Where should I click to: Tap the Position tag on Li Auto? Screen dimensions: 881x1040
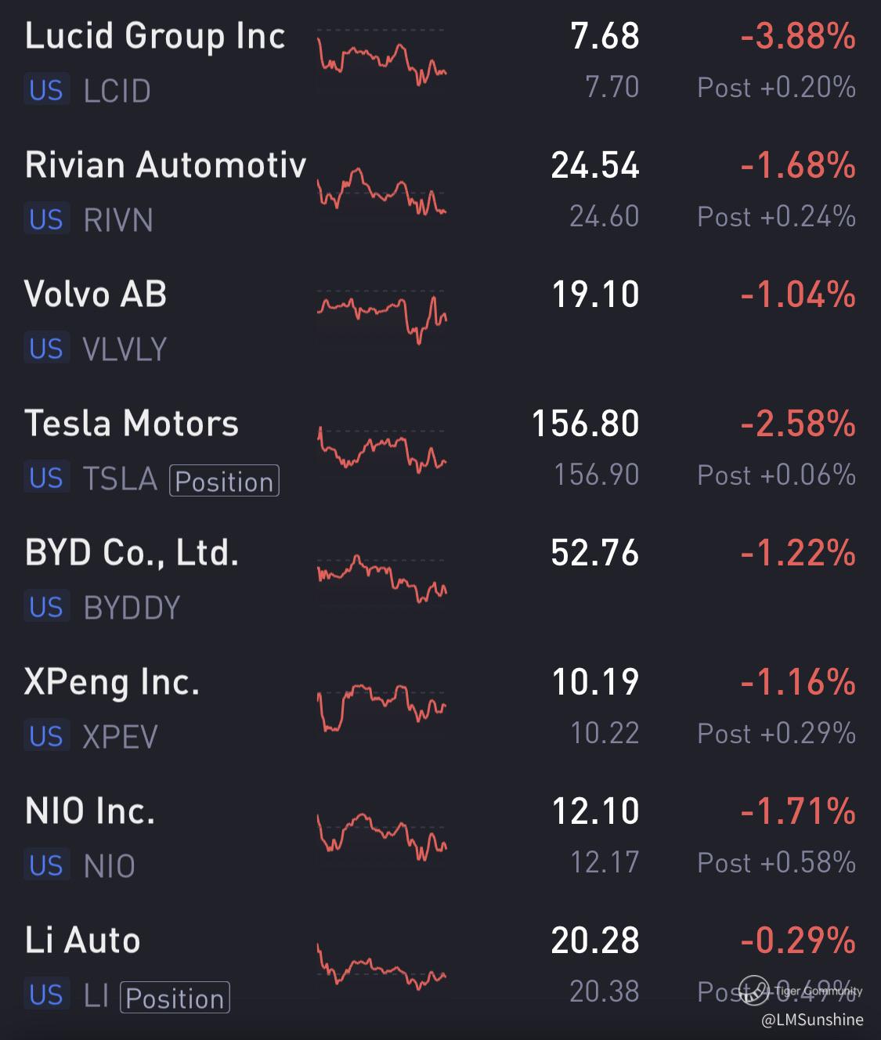175,998
